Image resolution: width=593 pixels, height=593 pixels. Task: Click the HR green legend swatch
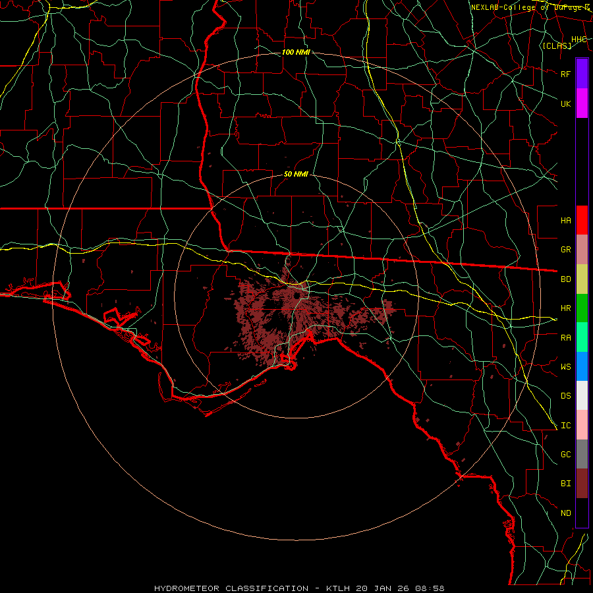[582, 308]
